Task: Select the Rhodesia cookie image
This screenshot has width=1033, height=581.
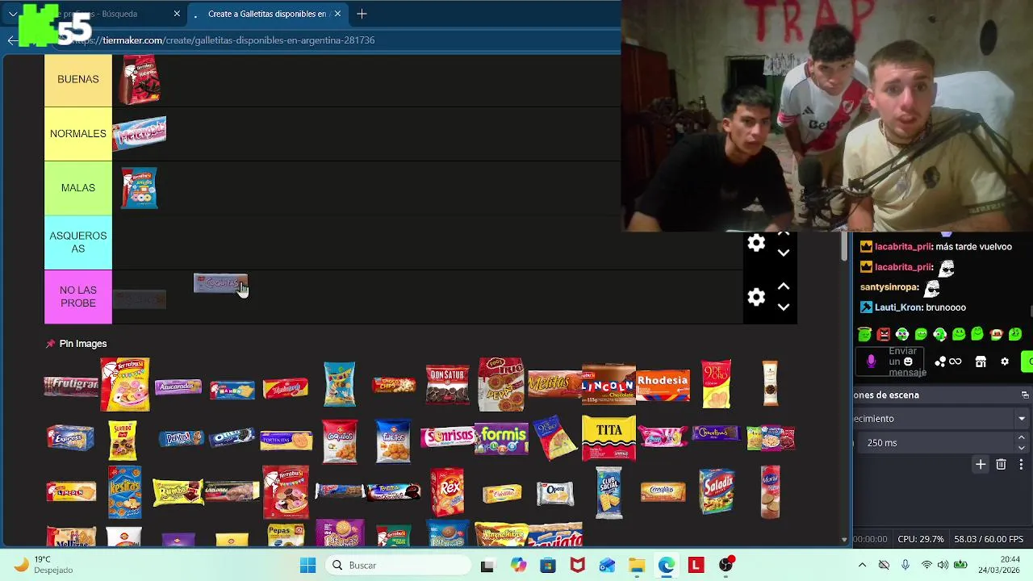Action: coord(663,385)
